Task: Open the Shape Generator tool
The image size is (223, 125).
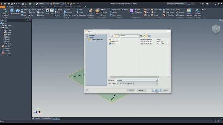Action: [91, 12]
